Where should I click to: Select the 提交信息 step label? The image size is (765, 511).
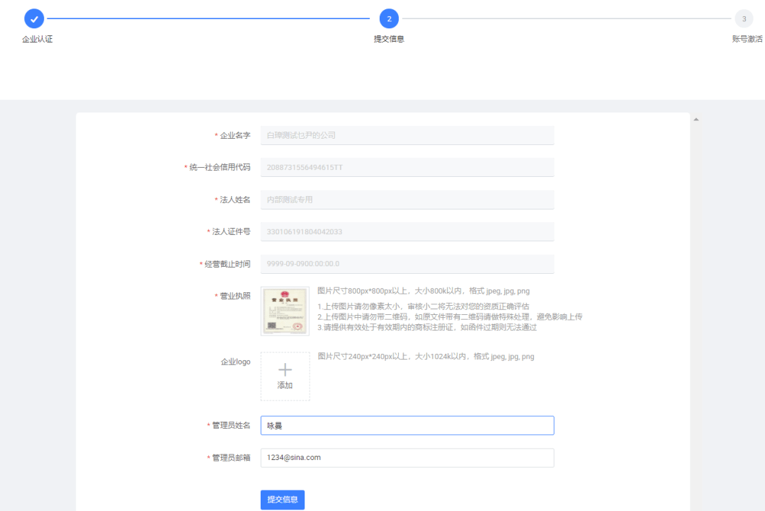coord(389,39)
